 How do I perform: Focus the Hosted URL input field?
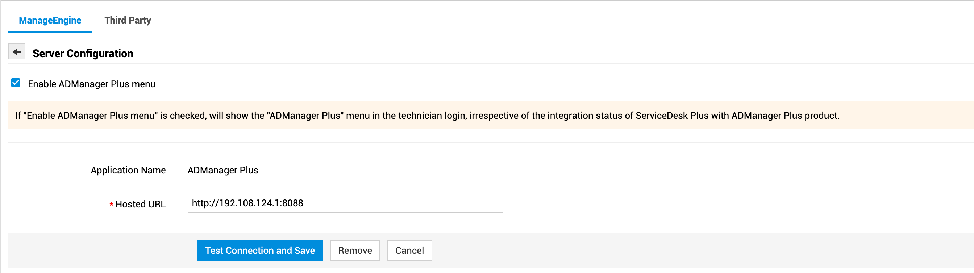[x=345, y=203]
